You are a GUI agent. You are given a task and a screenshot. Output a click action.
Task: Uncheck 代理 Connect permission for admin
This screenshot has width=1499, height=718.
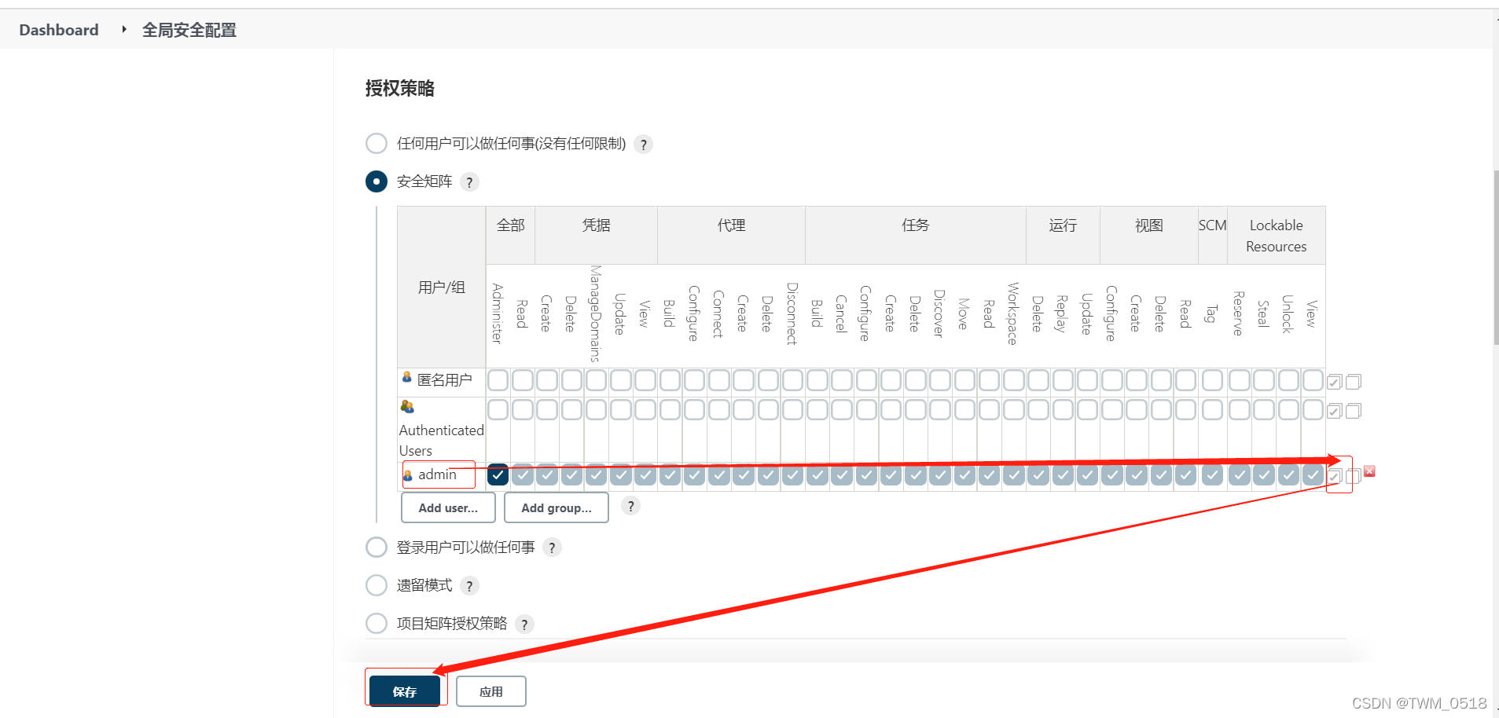[718, 474]
